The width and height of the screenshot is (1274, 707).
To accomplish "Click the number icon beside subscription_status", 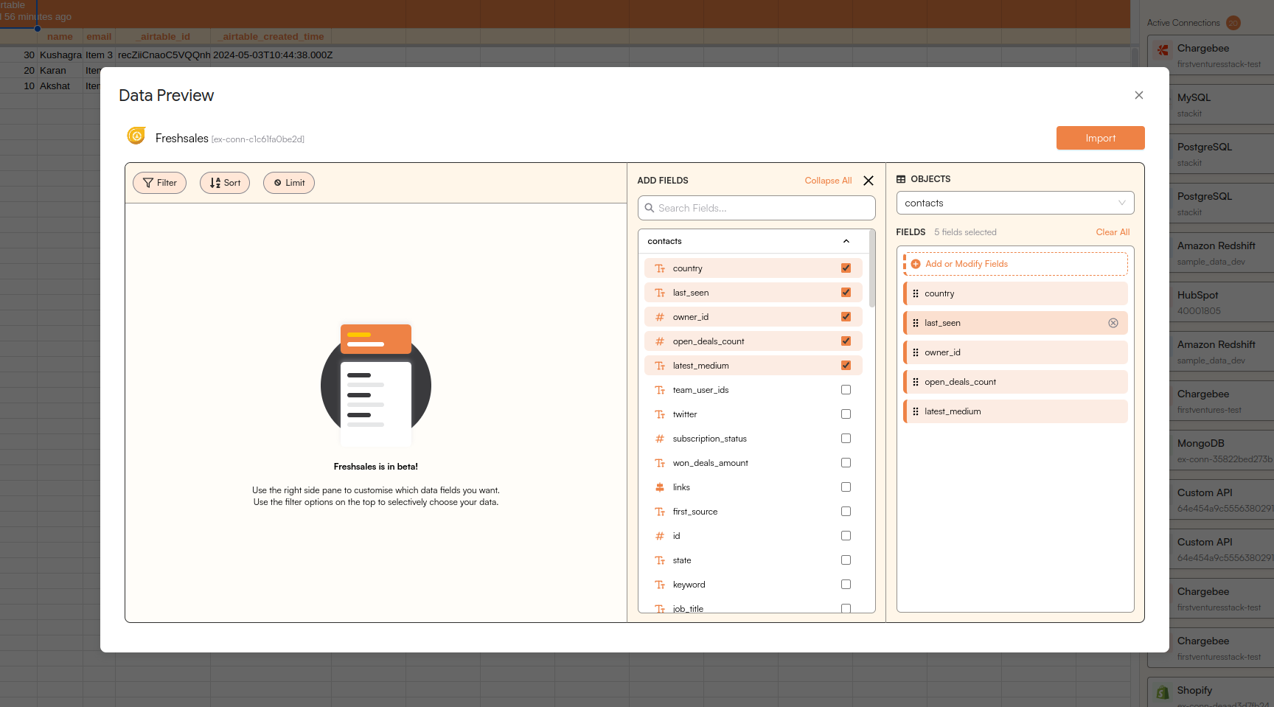I will (660, 439).
